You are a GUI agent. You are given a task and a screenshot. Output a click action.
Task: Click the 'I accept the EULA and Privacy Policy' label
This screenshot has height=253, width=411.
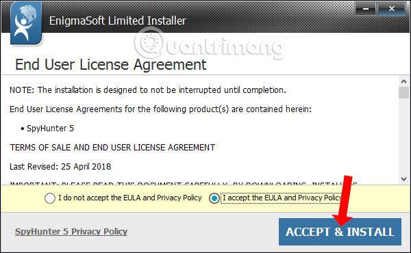point(282,198)
